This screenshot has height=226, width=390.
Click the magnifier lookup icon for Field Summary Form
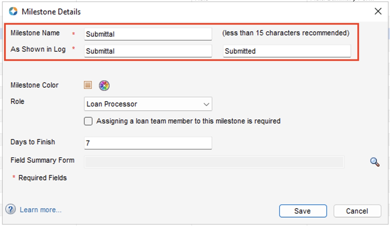pos(375,162)
